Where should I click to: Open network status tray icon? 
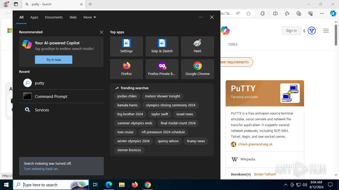298,185
